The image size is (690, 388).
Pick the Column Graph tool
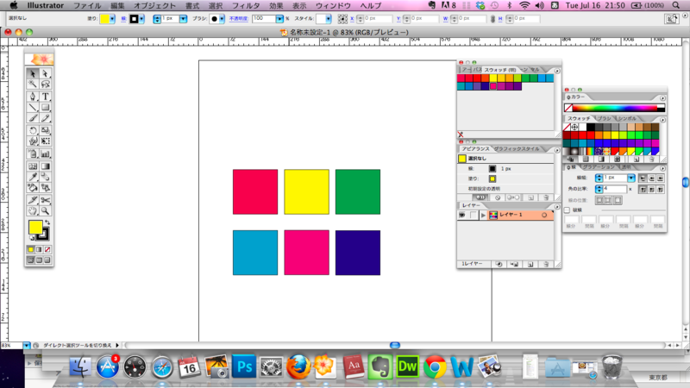(46, 154)
